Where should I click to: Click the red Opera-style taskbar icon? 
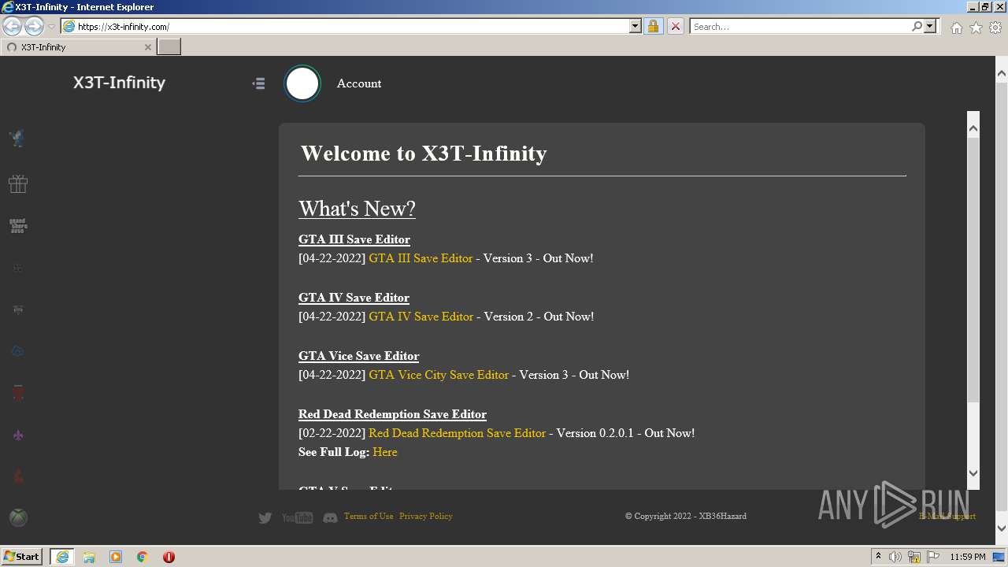tap(169, 557)
